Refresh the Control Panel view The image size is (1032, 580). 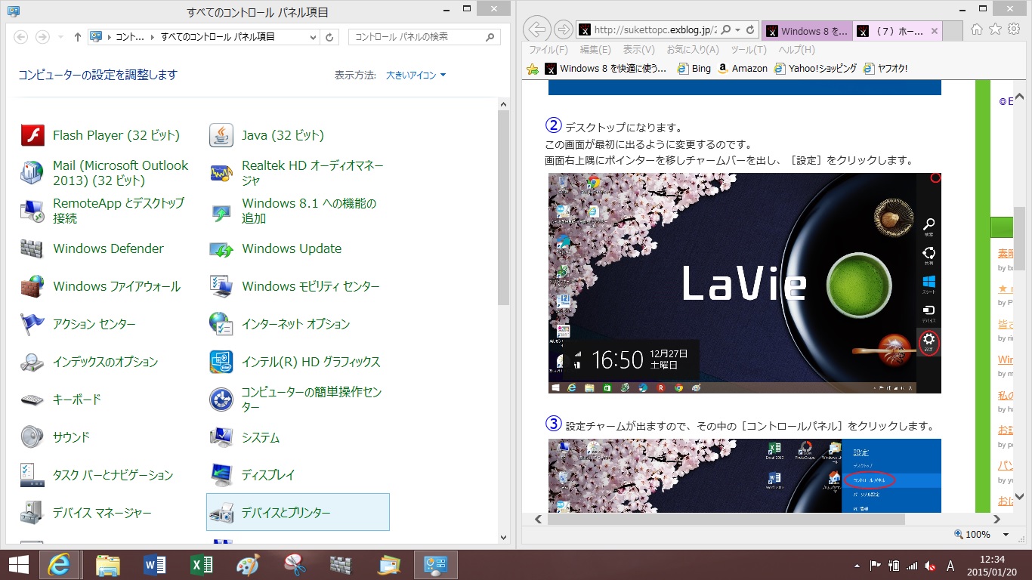point(329,37)
